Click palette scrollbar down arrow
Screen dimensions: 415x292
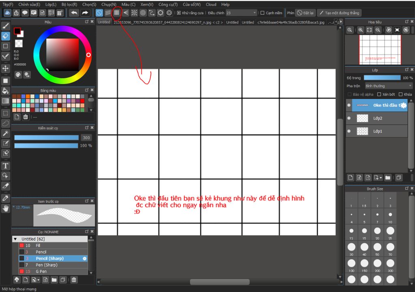pyautogui.click(x=91, y=110)
